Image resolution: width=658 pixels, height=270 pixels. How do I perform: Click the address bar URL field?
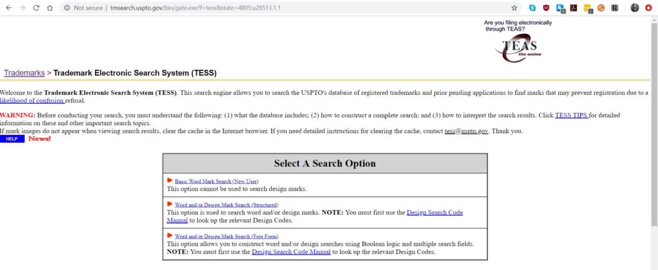(290, 8)
